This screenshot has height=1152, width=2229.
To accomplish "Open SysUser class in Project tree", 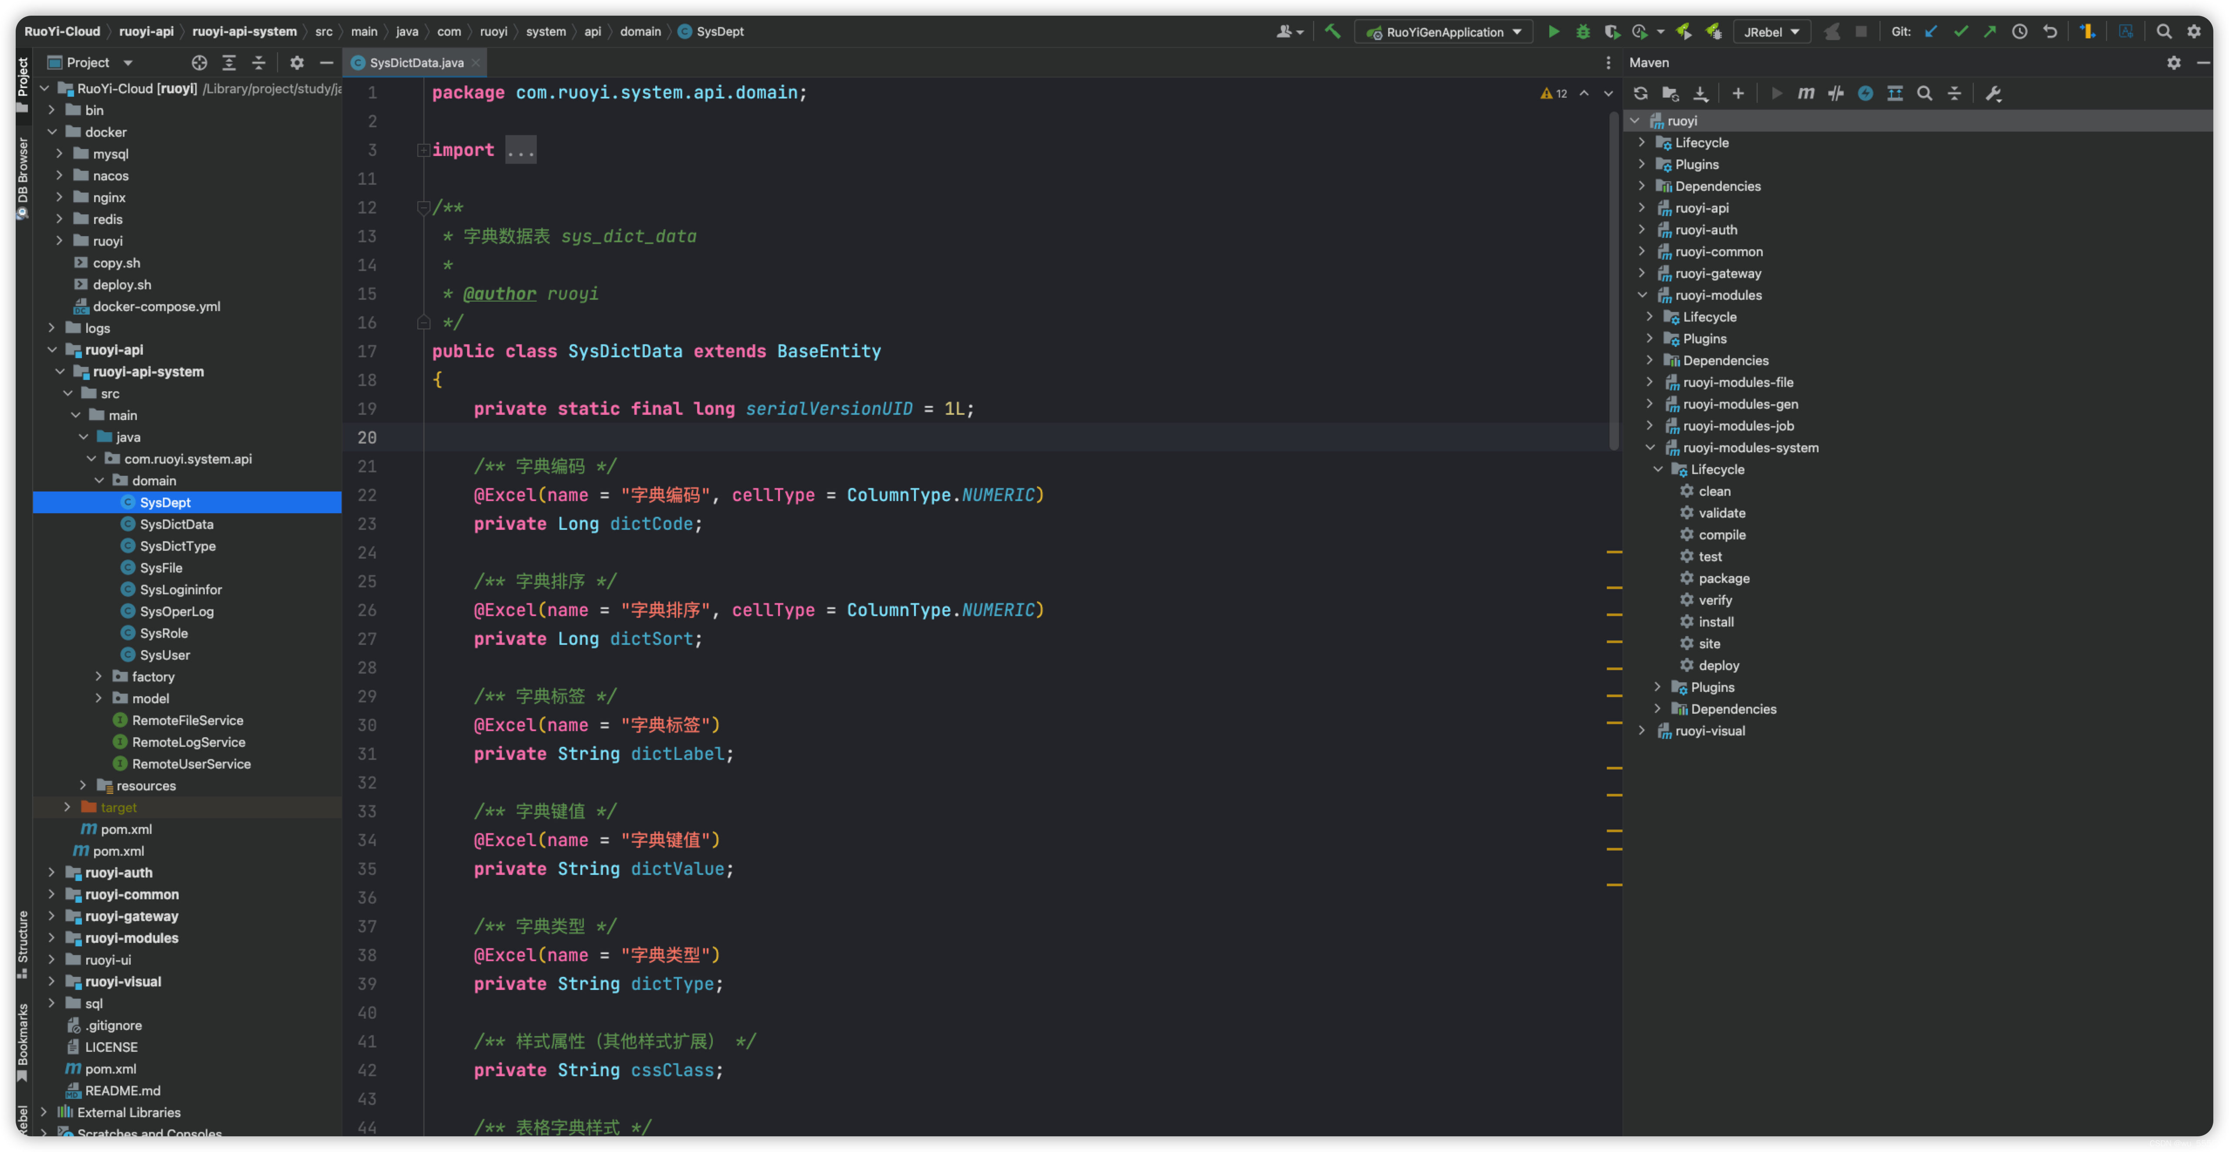I will tap(164, 654).
